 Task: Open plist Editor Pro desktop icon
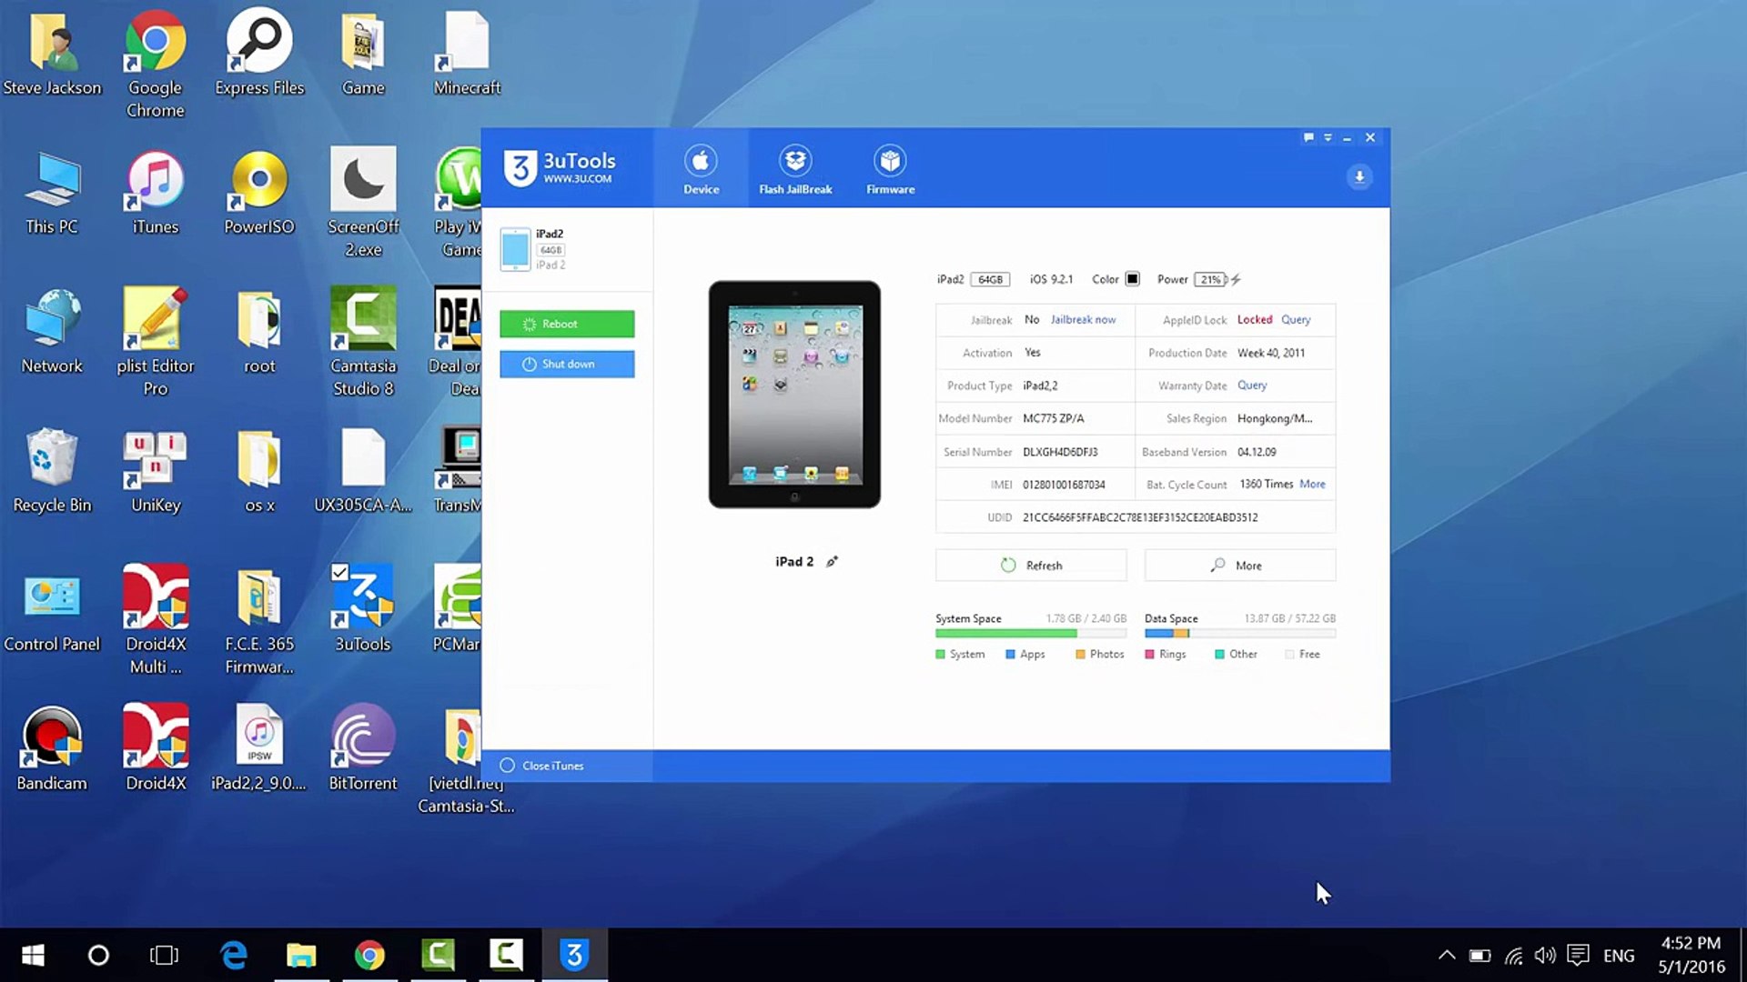pyautogui.click(x=155, y=342)
